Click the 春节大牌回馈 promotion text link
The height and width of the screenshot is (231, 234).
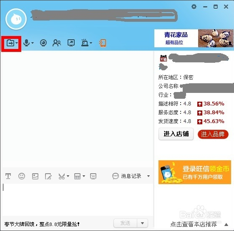pos(42,224)
